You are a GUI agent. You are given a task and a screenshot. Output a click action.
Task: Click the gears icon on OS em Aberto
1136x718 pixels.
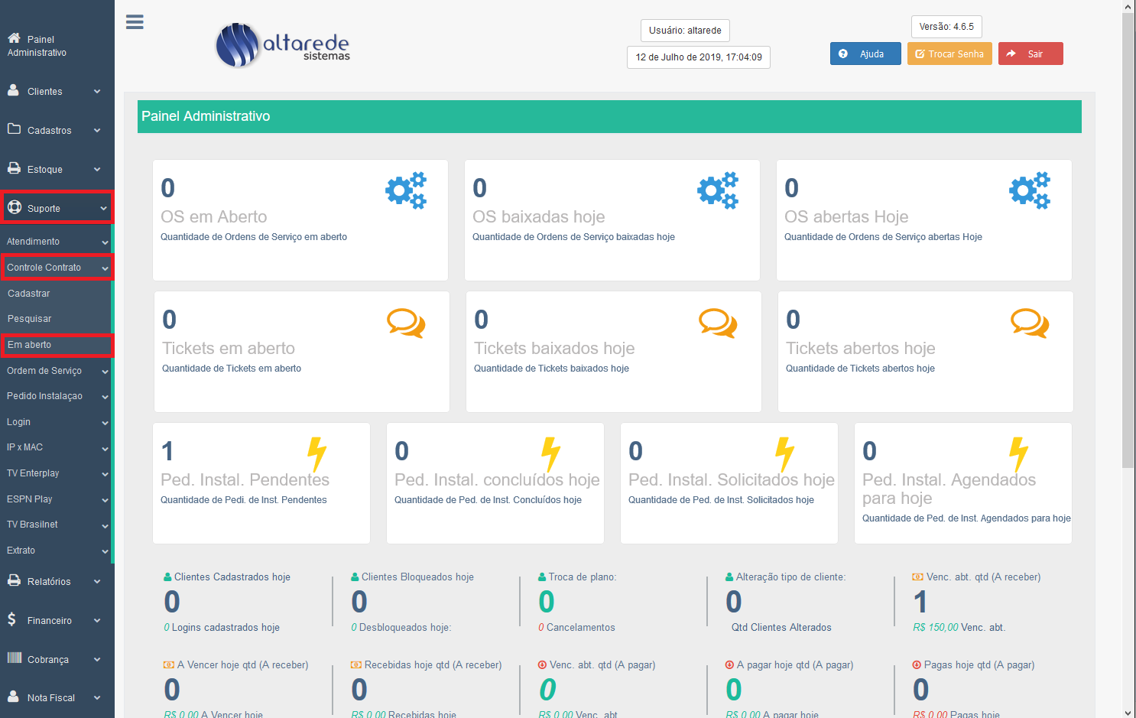click(x=406, y=190)
